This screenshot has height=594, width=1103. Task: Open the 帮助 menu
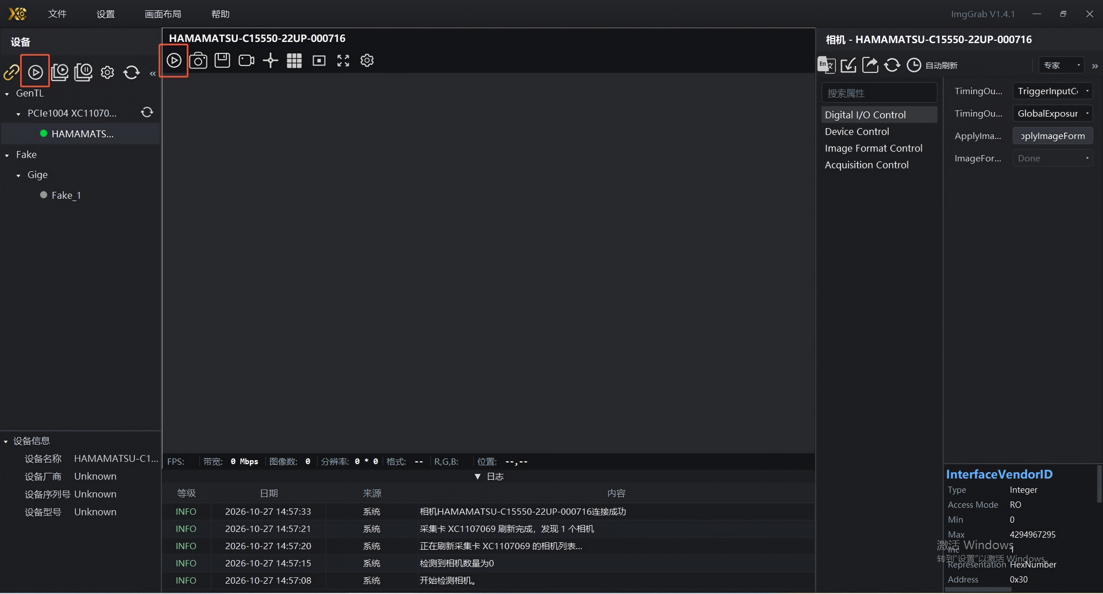221,14
